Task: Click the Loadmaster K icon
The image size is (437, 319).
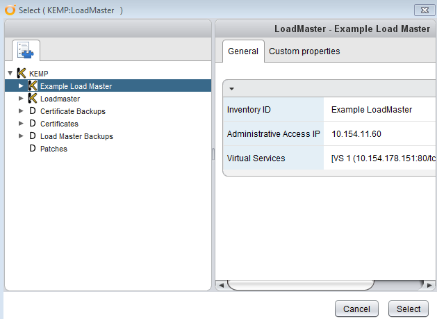Action: click(x=33, y=99)
